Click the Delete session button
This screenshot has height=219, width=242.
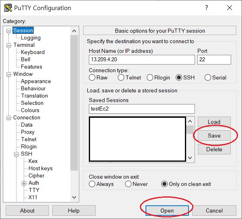(x=214, y=149)
